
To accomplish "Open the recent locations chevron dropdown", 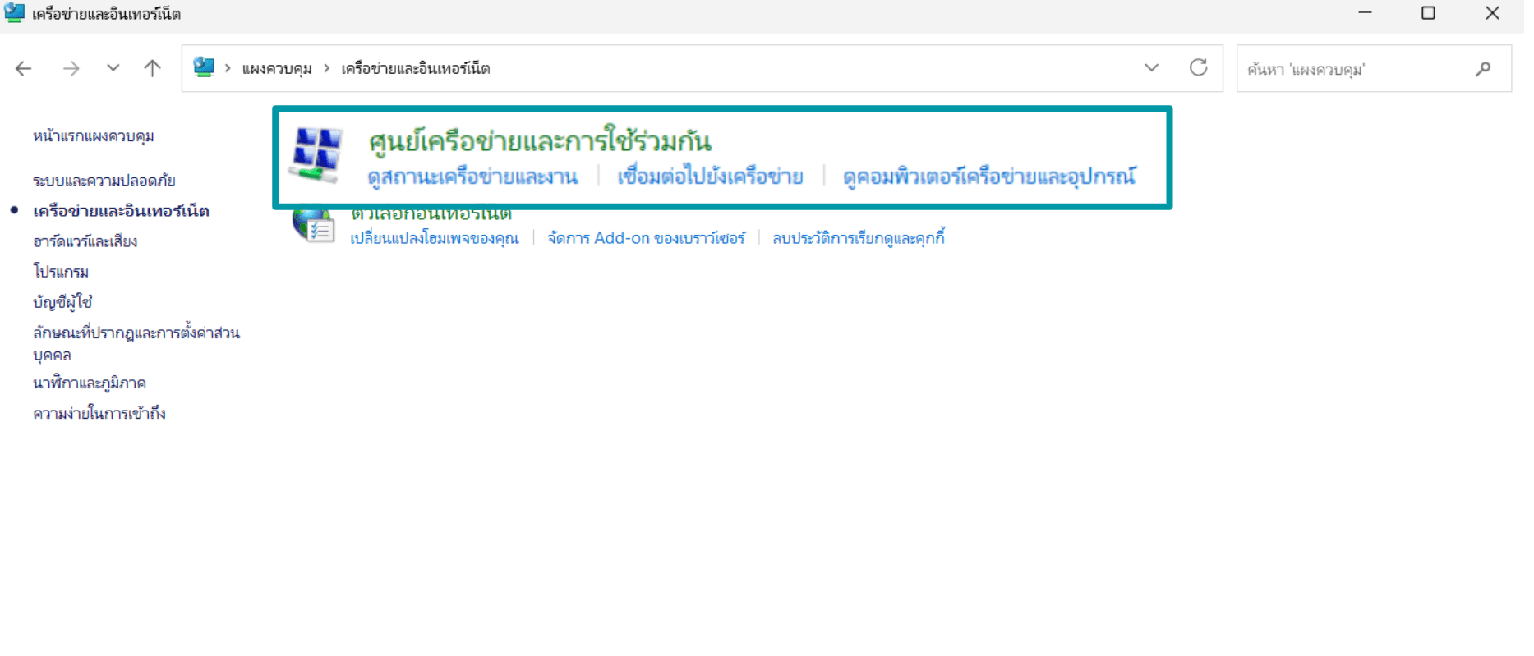I will (x=113, y=68).
